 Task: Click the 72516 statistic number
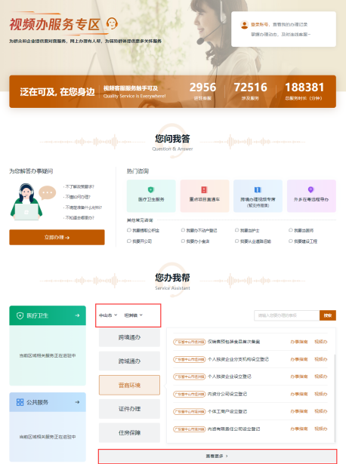[x=250, y=88]
